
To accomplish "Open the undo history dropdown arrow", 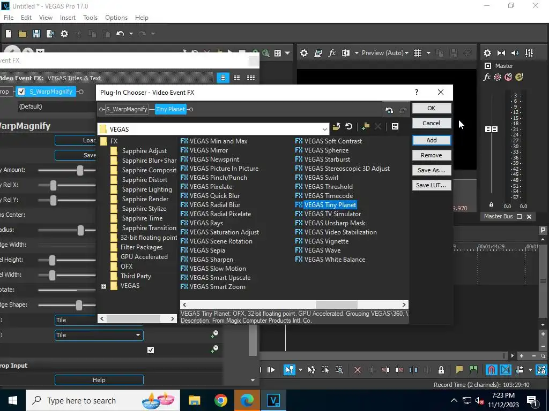I will pyautogui.click(x=131, y=34).
